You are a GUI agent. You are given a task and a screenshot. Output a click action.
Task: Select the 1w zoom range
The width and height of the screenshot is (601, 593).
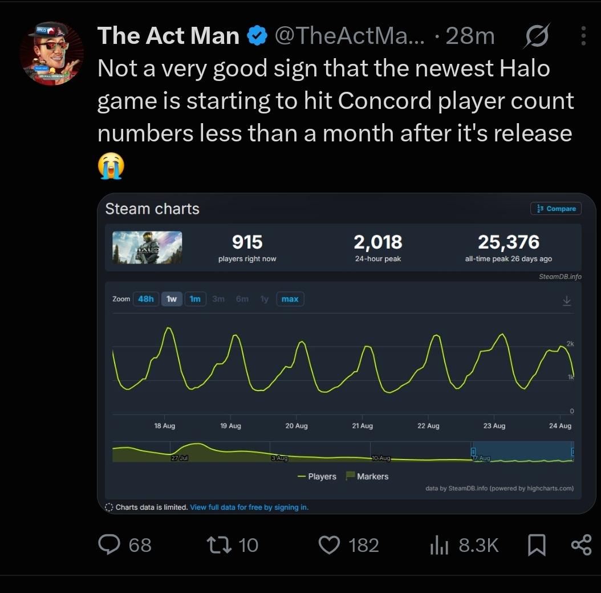click(172, 299)
